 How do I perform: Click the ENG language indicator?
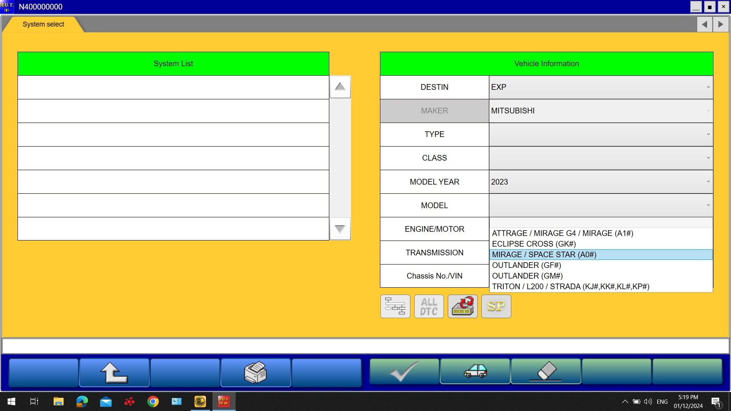pyautogui.click(x=662, y=401)
